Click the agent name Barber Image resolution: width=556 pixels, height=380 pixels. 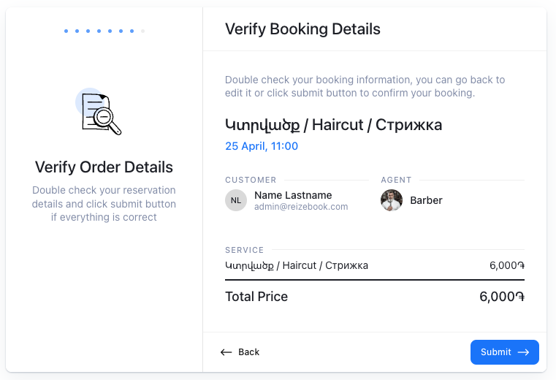pyautogui.click(x=426, y=200)
